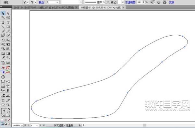Screen dimensions: 195x128
Task: Click the 不透明度 opacity link
Action: pos(130,2)
